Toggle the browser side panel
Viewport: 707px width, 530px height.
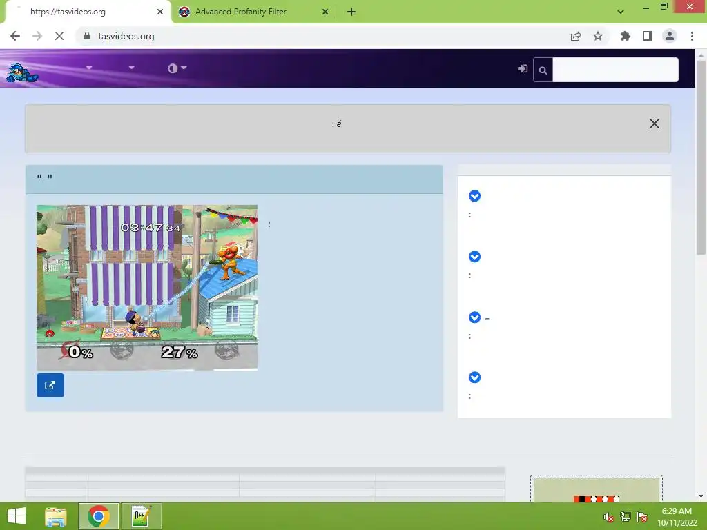tap(648, 36)
